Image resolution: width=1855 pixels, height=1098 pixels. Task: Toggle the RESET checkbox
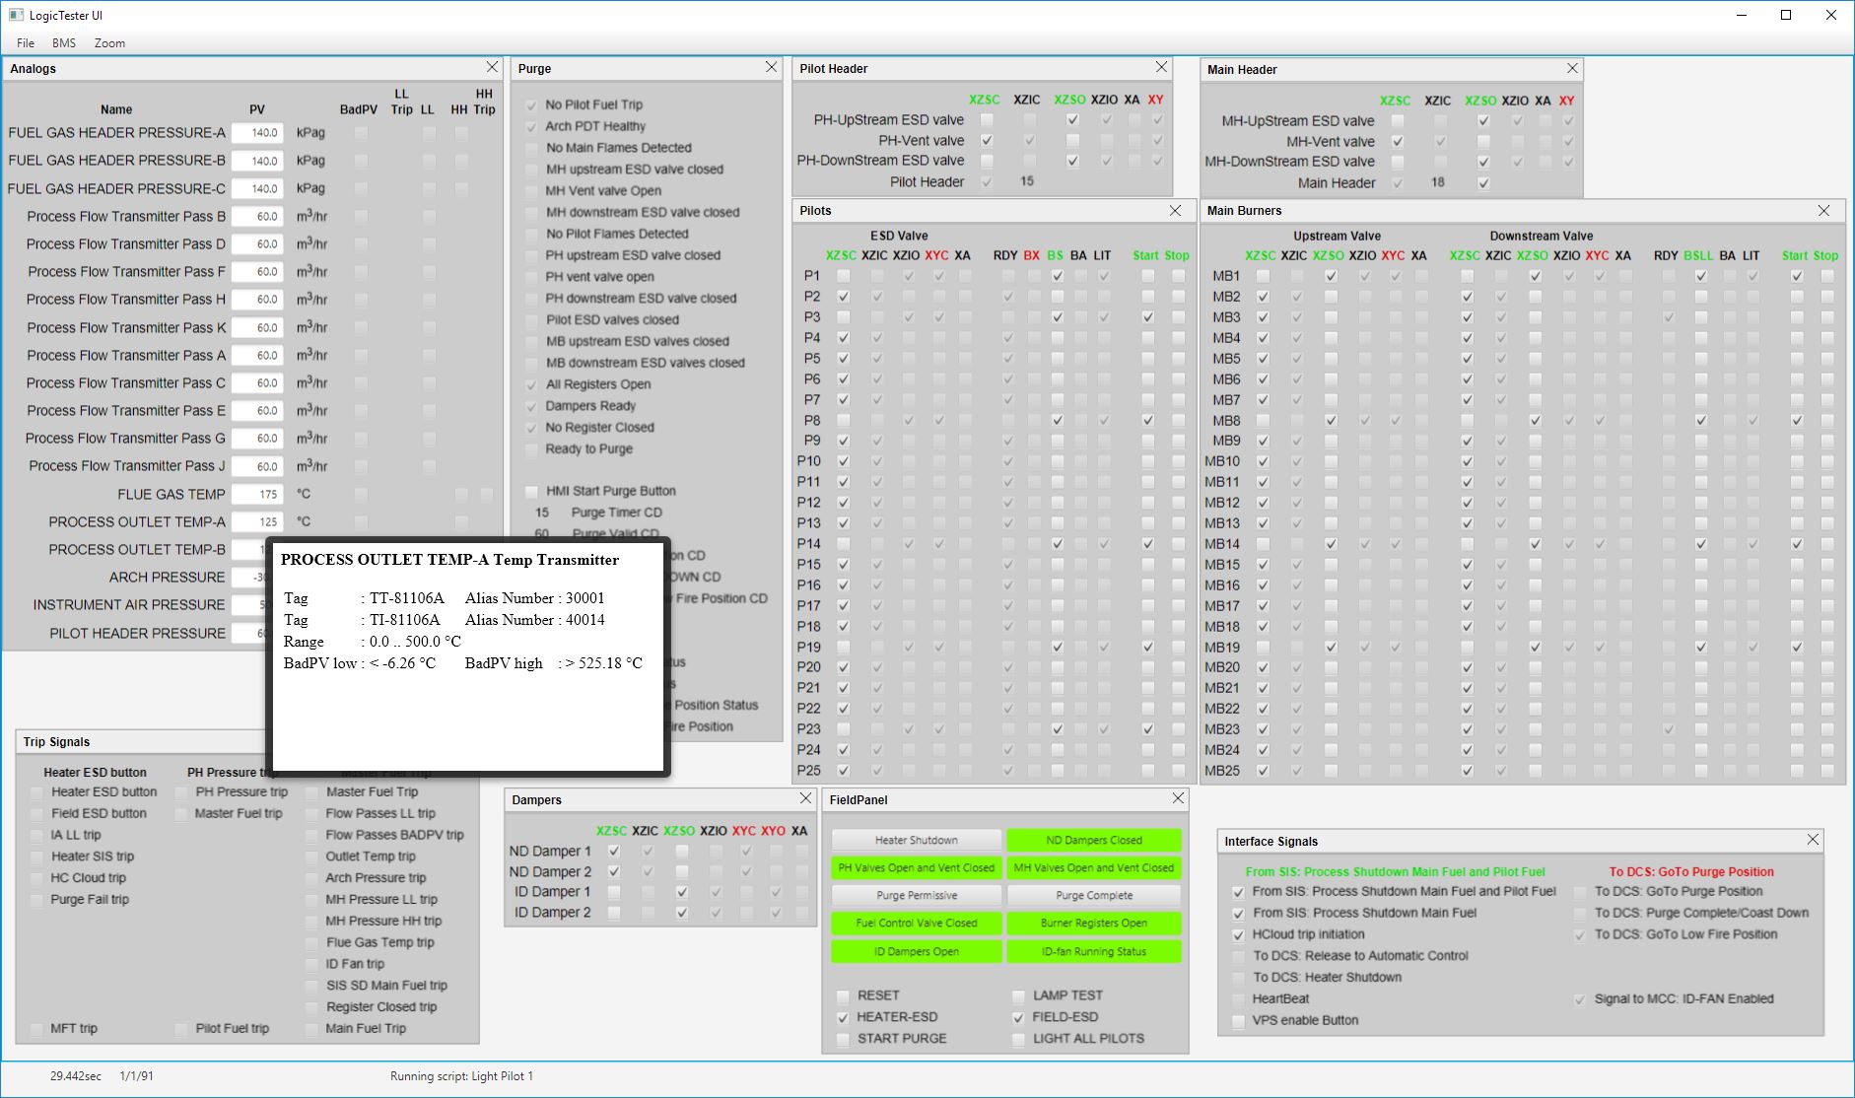(x=843, y=995)
